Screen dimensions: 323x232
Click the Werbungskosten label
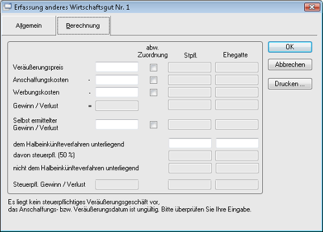pos(36,92)
